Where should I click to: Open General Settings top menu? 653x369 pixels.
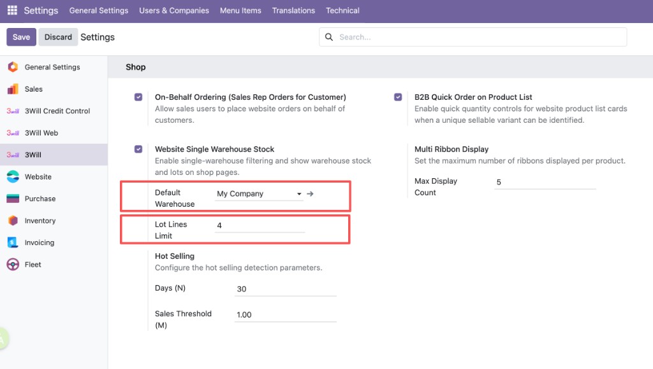pyautogui.click(x=99, y=10)
